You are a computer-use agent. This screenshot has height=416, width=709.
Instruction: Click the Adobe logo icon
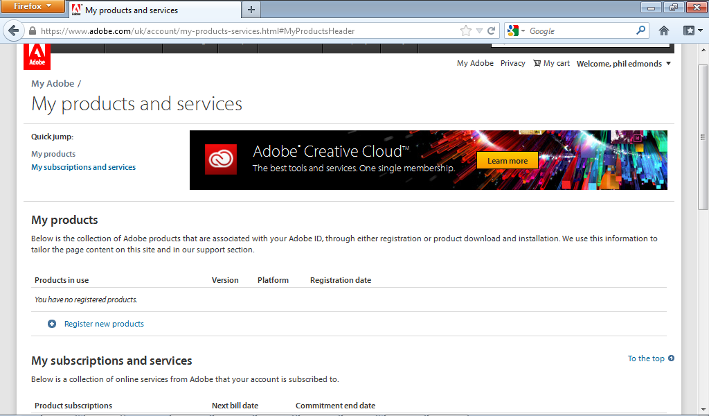(x=37, y=57)
